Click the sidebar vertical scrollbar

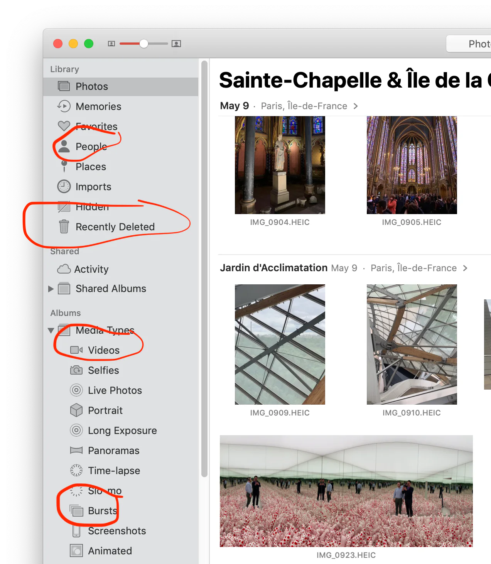click(204, 268)
